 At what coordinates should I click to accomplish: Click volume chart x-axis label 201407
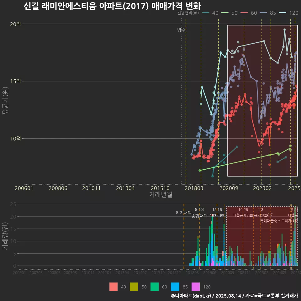click(x=140, y=272)
